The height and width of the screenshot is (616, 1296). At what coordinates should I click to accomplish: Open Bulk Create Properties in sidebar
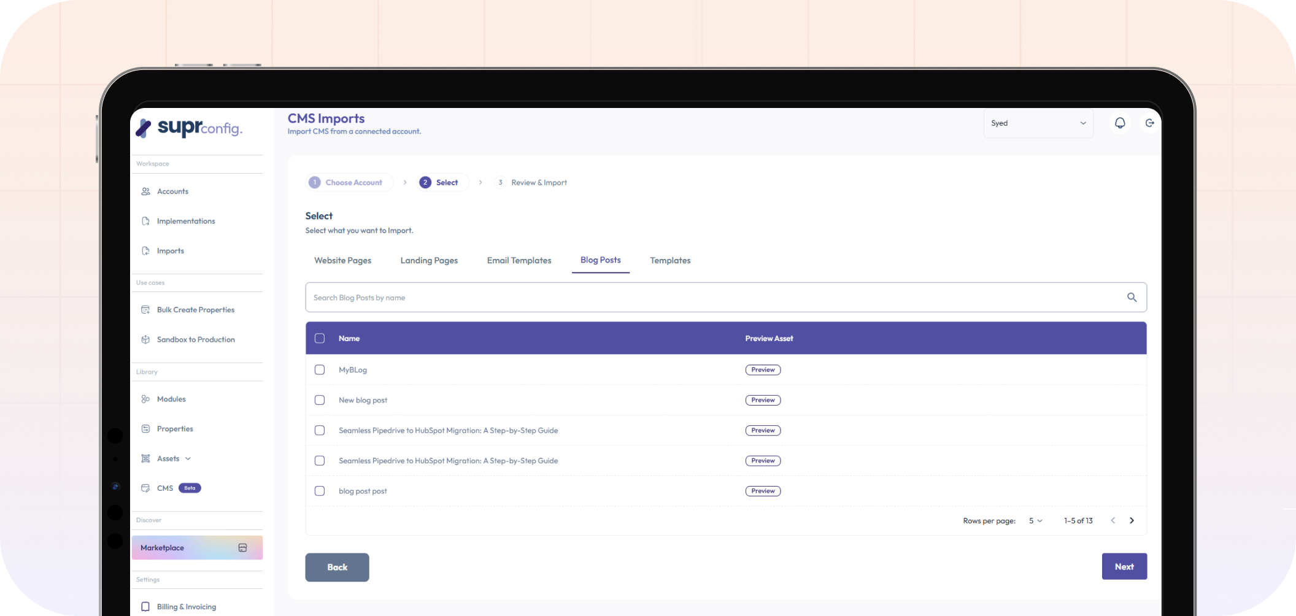point(195,310)
